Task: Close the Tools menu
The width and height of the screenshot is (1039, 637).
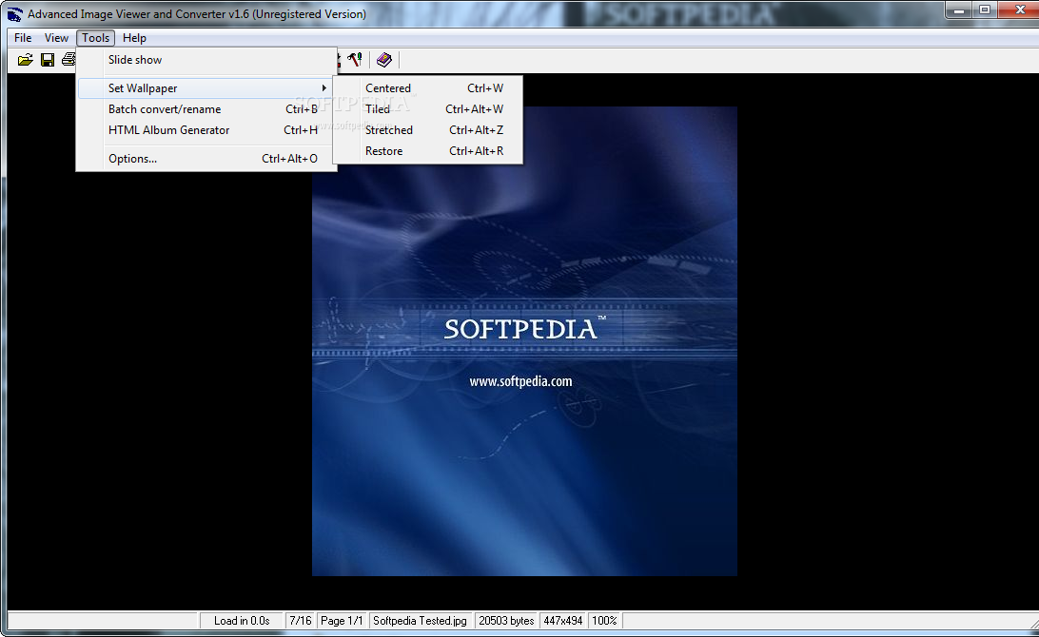Action: point(95,38)
